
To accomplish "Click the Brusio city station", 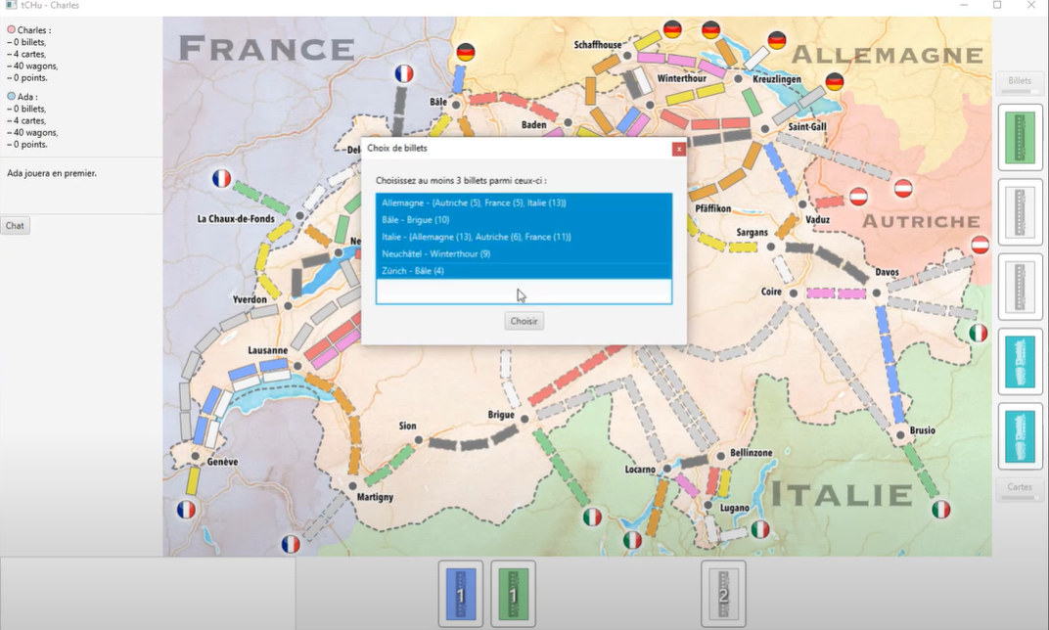I will coord(900,435).
